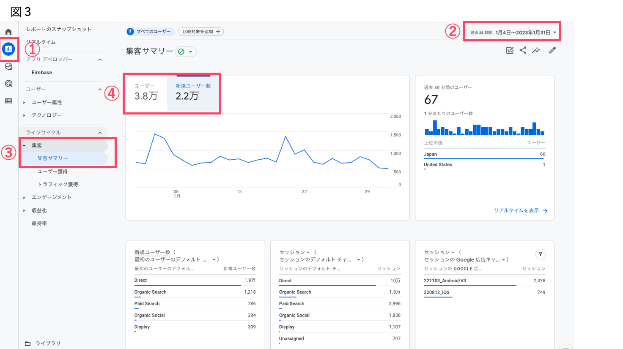Collapse the ユーザー section chevron
This screenshot has width=623, height=349.
tap(100, 89)
